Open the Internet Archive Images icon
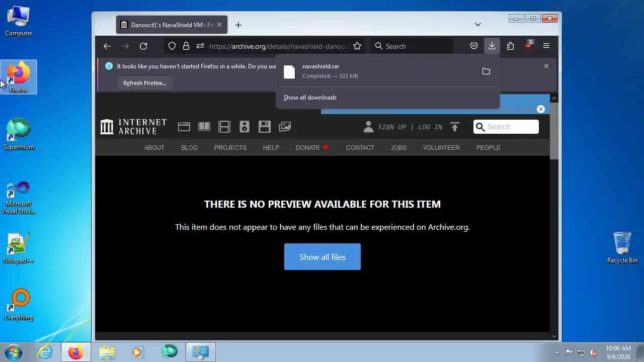644x362 pixels. coord(285,127)
